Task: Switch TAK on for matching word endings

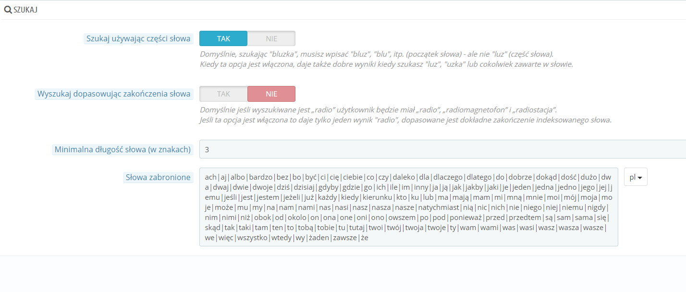Action: pos(223,94)
